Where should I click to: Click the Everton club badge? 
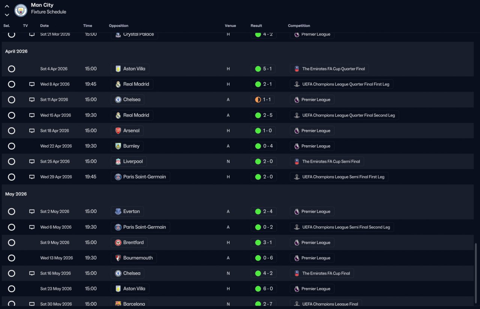pos(118,212)
